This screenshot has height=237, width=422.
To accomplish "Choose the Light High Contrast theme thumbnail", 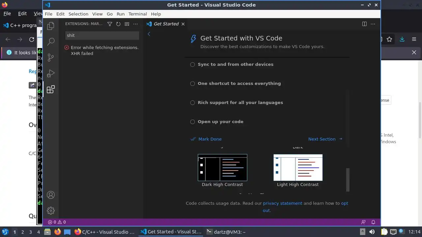I will click(298, 168).
